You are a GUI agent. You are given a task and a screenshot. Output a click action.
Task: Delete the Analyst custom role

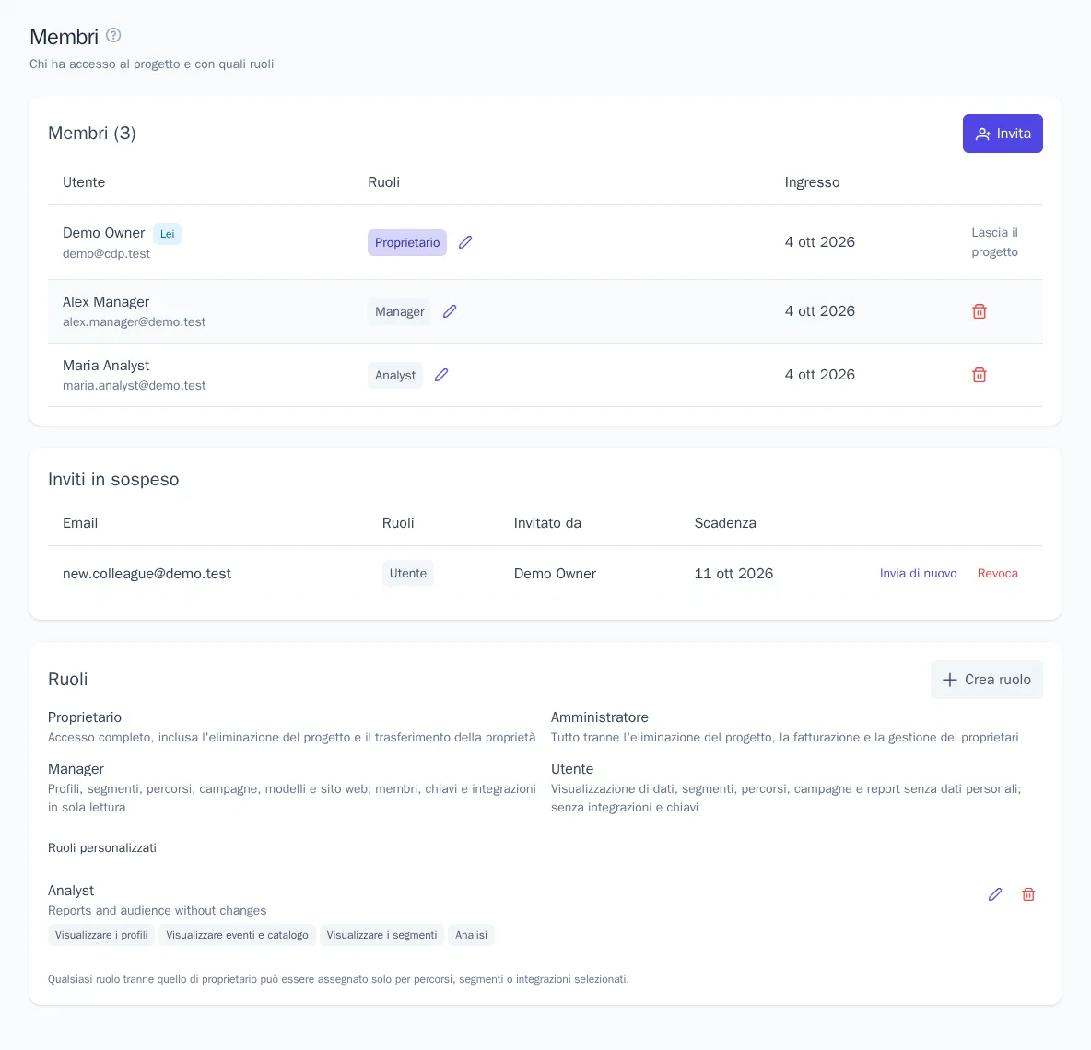click(x=1028, y=894)
